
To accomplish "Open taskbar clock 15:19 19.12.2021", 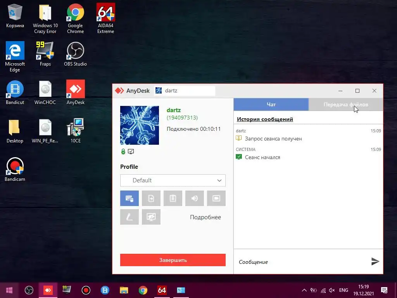I will tap(363, 290).
